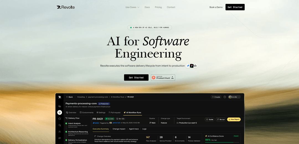Click the Re-run button
This screenshot has height=144, width=299.
[x=221, y=119]
